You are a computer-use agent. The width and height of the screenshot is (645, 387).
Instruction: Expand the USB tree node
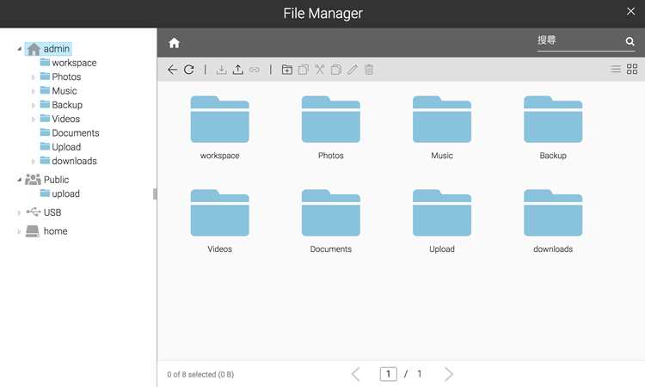[19, 212]
